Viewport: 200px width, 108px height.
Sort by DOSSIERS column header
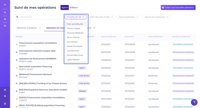coord(19,37)
